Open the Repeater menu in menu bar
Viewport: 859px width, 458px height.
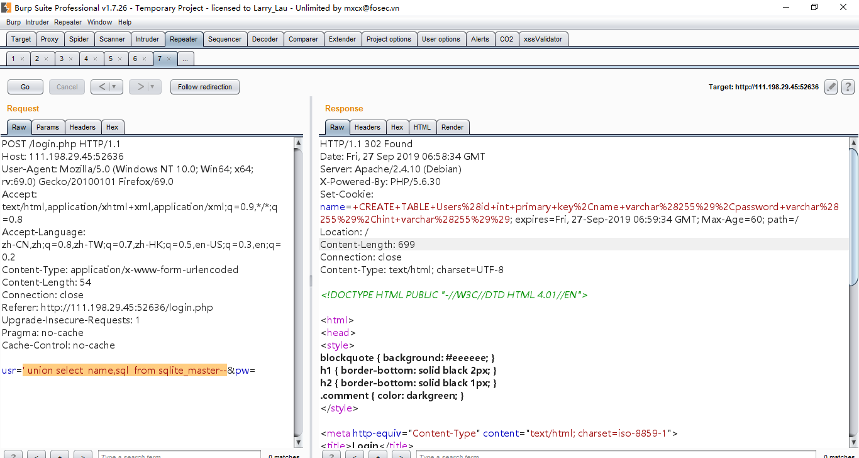68,22
